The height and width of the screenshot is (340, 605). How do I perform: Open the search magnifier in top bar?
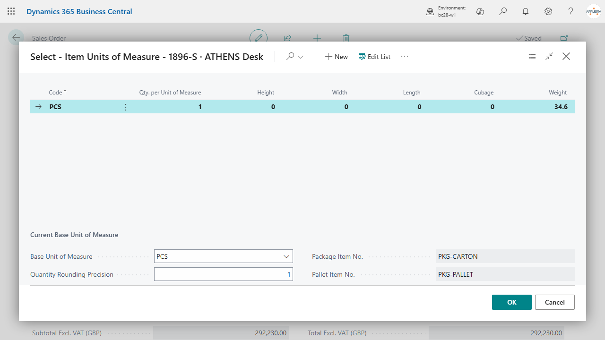(x=503, y=11)
